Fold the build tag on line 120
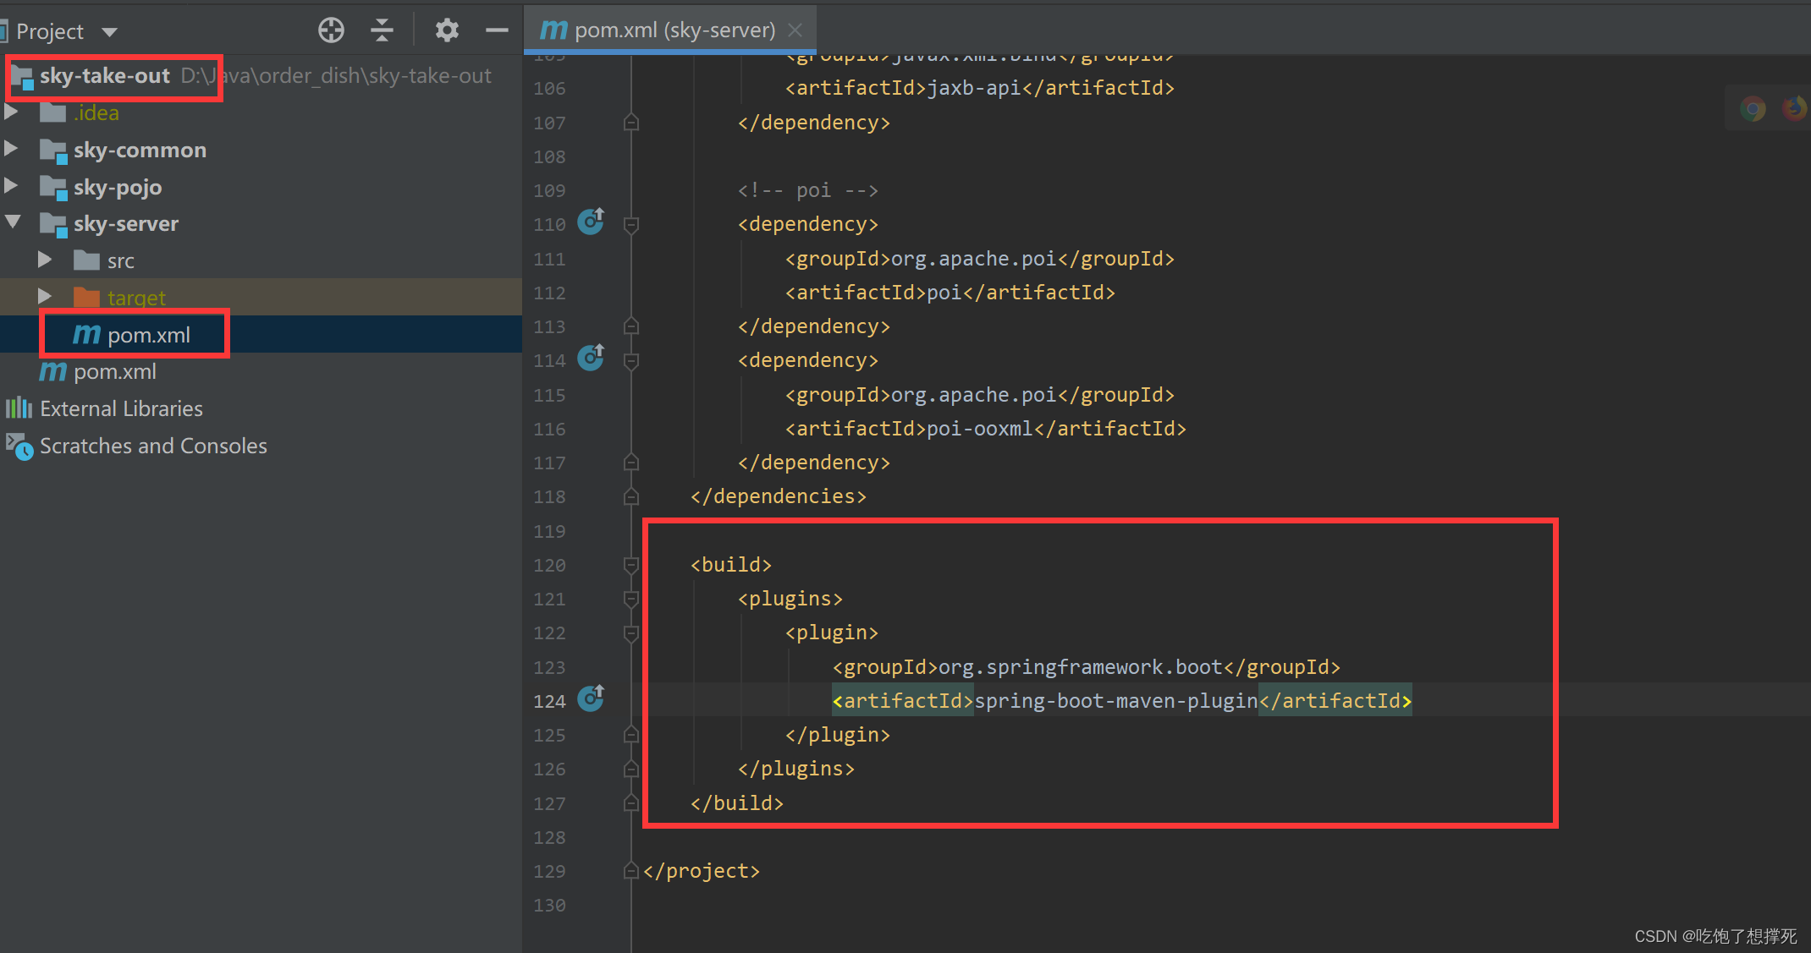1811x953 pixels. [x=630, y=564]
